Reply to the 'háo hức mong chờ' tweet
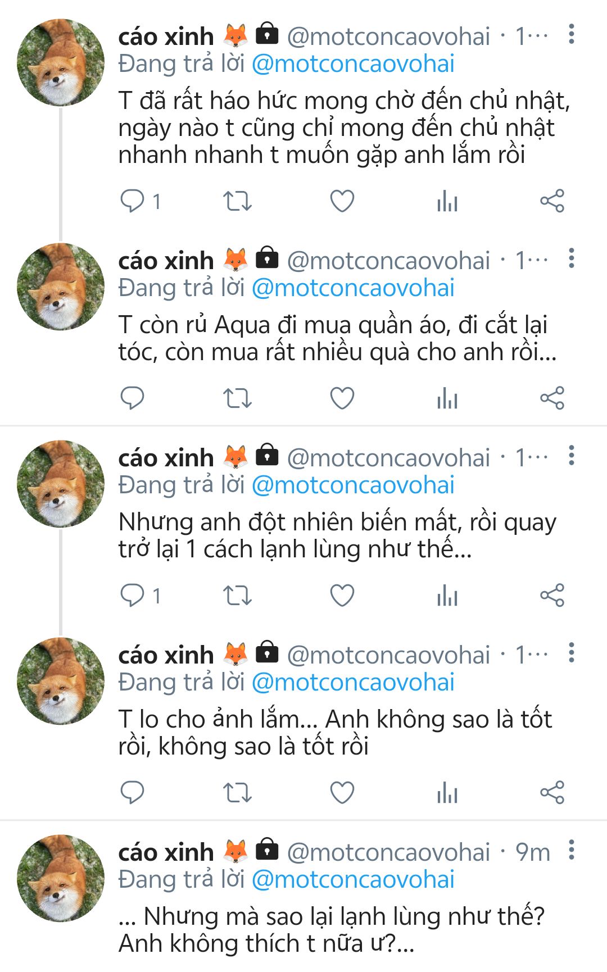The image size is (607, 972). 133,201
